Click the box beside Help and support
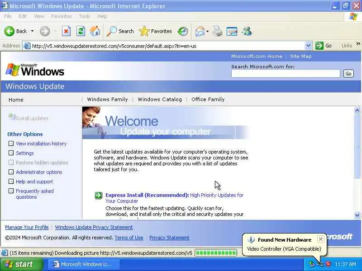The height and width of the screenshot is (271, 362). click(x=11, y=182)
